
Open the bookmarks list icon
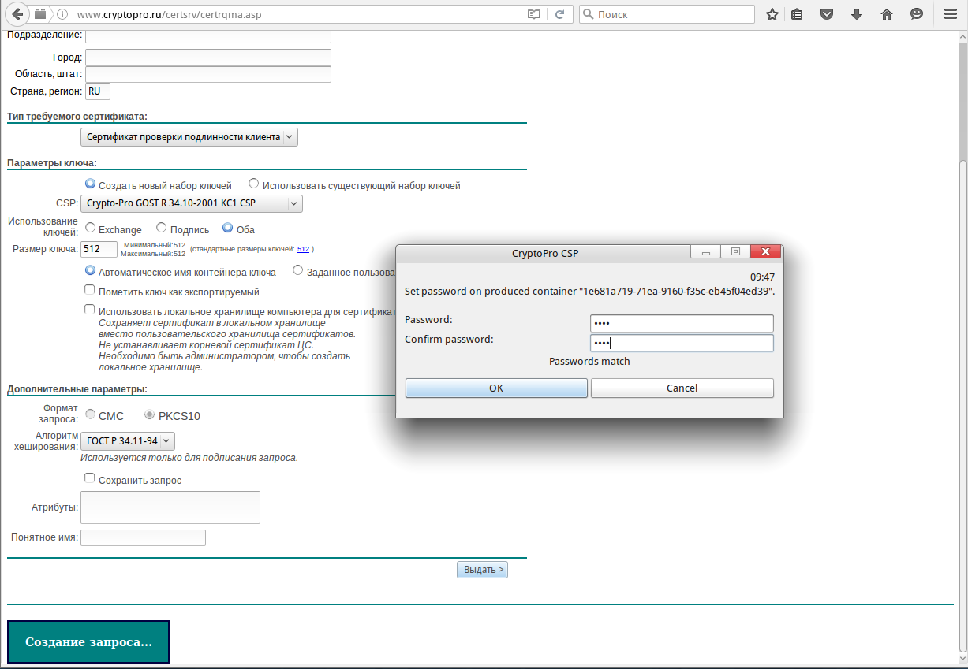797,14
